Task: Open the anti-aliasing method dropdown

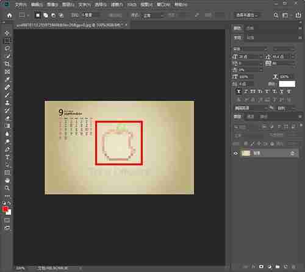Action: tap(286, 108)
